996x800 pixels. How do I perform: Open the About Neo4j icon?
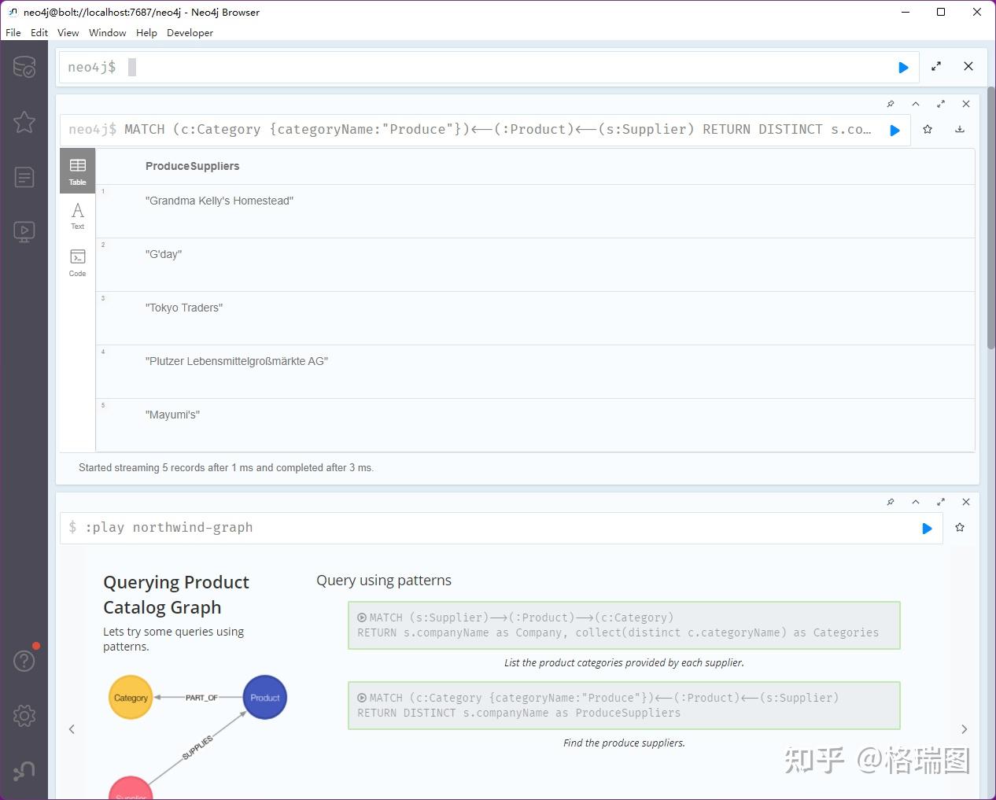(24, 771)
